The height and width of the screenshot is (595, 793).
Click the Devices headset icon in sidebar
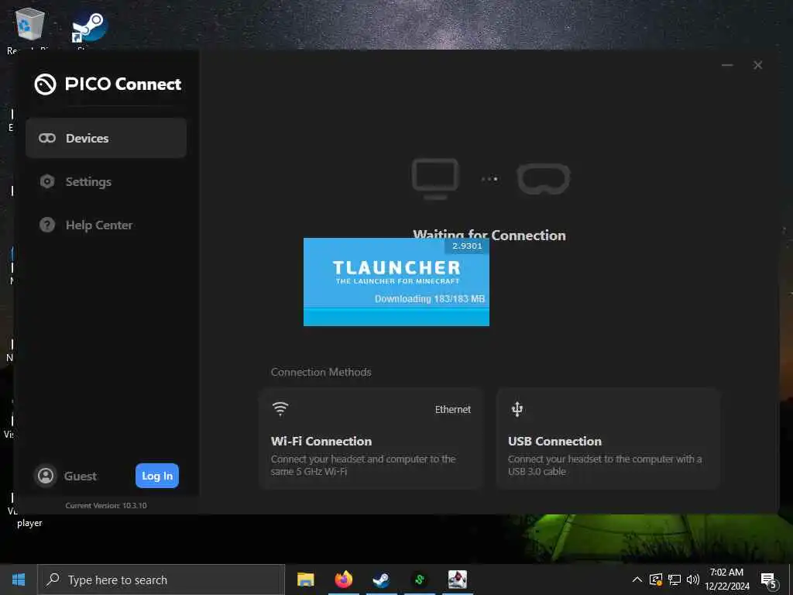pos(47,138)
